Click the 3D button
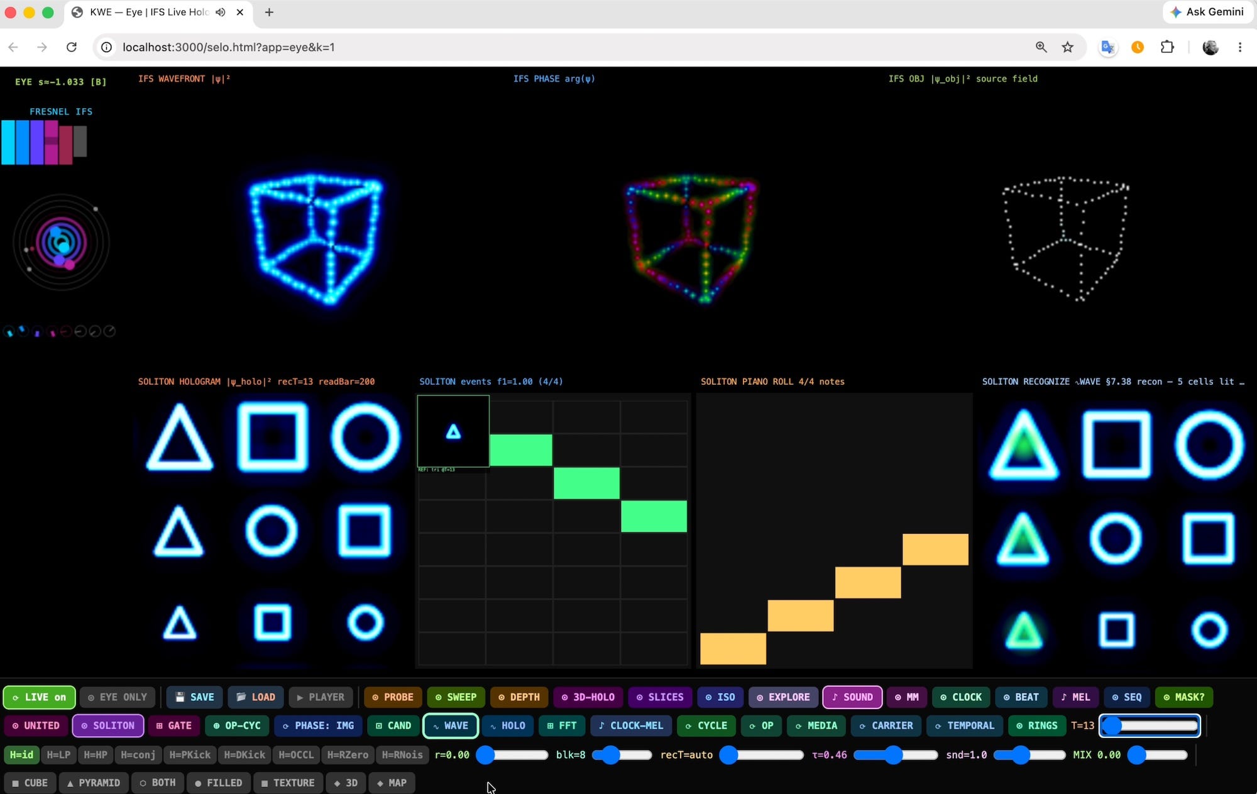The image size is (1257, 794). click(x=346, y=783)
